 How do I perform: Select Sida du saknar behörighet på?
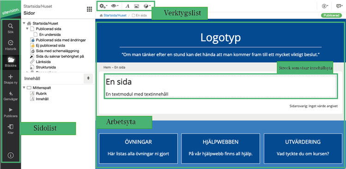click(x=60, y=56)
